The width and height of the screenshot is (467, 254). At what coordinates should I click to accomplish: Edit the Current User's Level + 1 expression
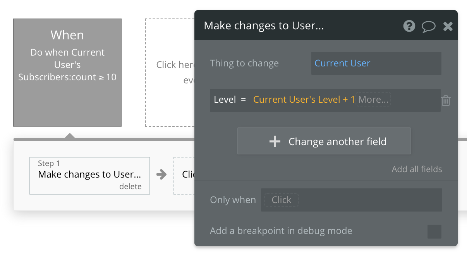tap(304, 100)
